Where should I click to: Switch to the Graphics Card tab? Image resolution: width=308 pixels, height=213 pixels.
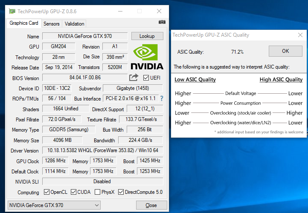click(24, 23)
